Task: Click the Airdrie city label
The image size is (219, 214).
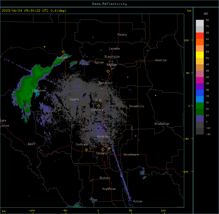Action: point(102,136)
